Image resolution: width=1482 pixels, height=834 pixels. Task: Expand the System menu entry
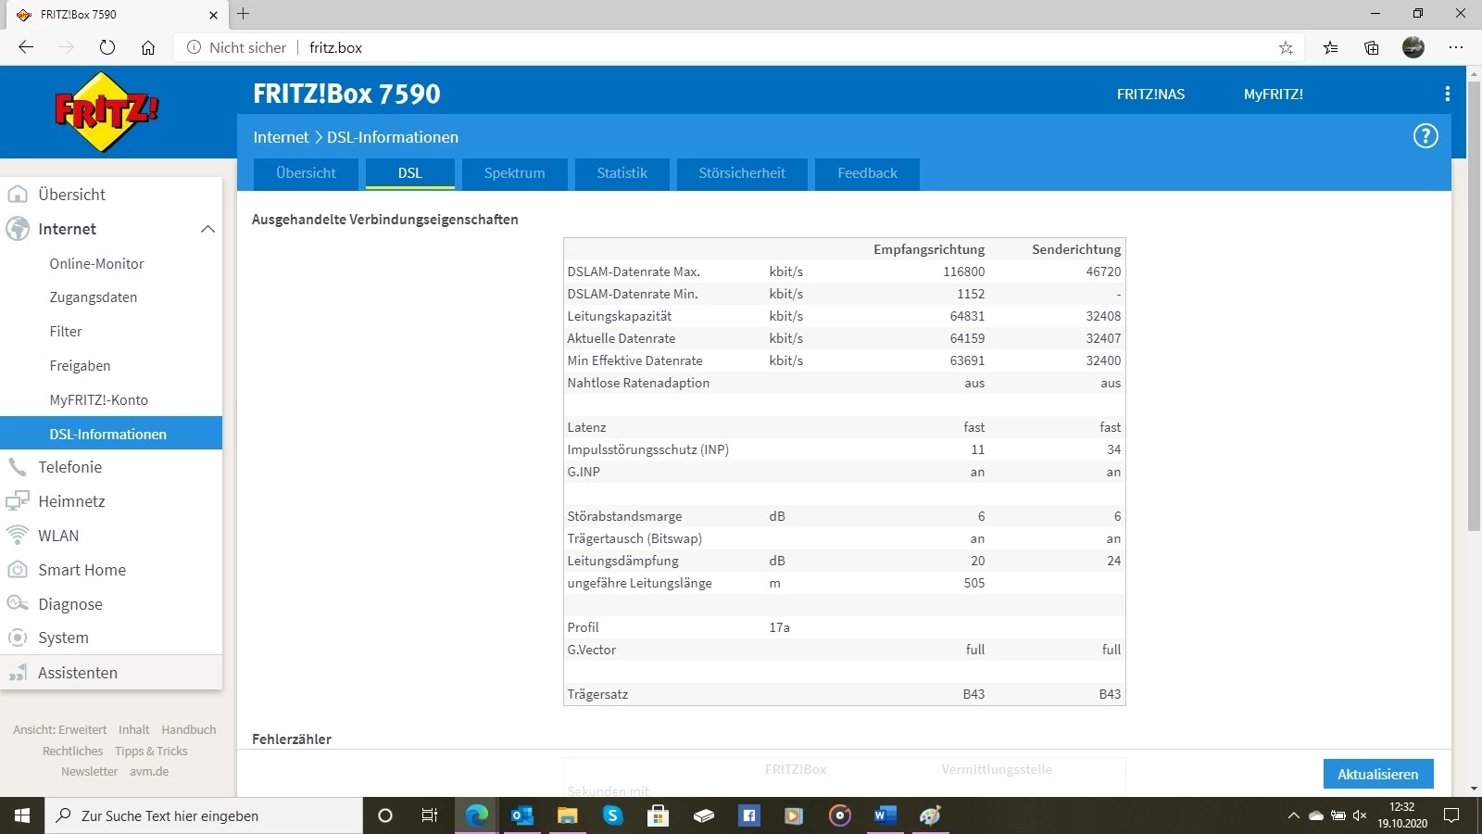[63, 638]
